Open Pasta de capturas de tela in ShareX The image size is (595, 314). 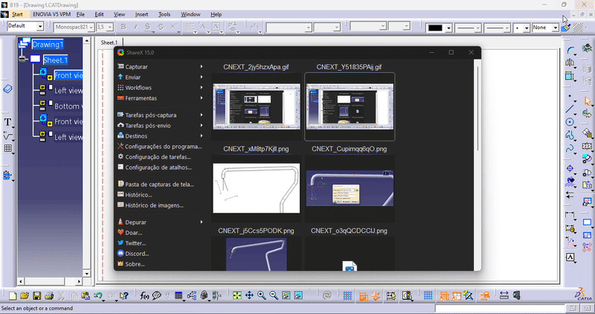(160, 184)
